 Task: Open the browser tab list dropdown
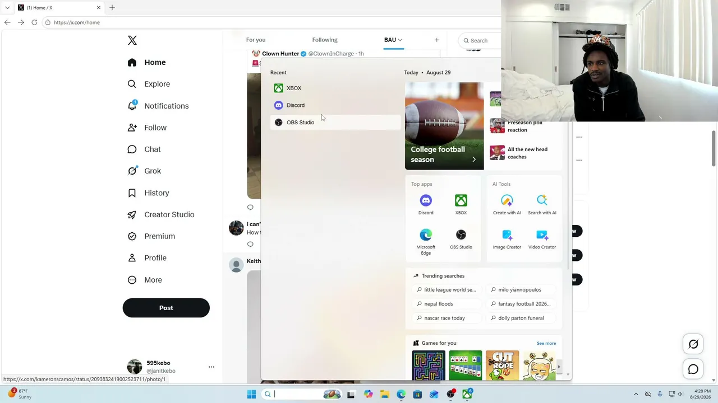click(x=7, y=7)
